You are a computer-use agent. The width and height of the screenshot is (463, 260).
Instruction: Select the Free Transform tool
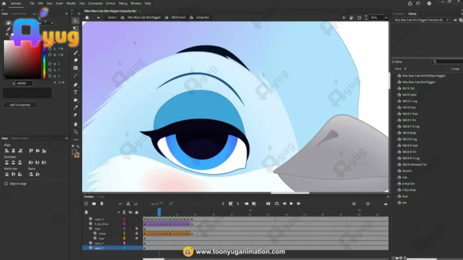(75, 28)
